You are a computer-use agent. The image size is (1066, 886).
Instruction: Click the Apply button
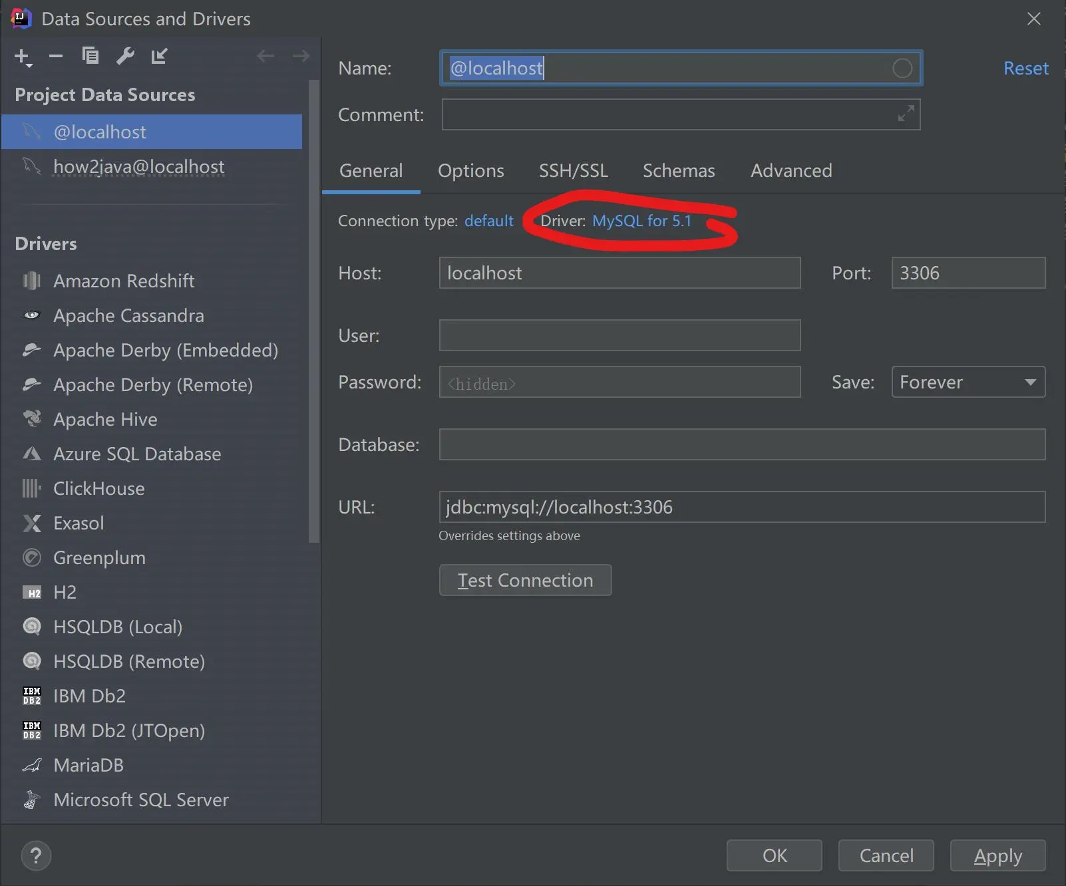pos(998,855)
